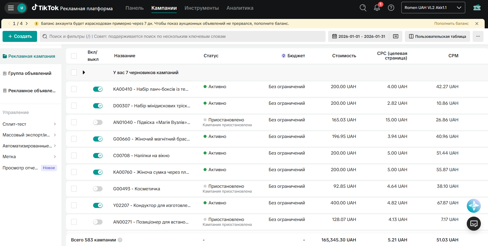The width and height of the screenshot is (488, 246).
Task: Select the checkbox for C00708 campaign
Action: click(x=74, y=156)
